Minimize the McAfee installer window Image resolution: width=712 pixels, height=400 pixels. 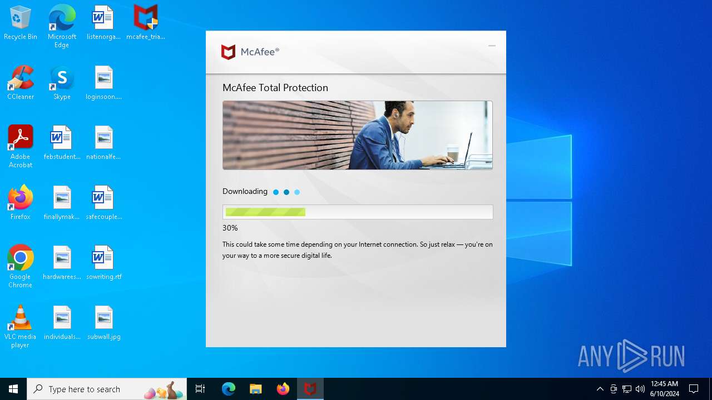click(492, 46)
